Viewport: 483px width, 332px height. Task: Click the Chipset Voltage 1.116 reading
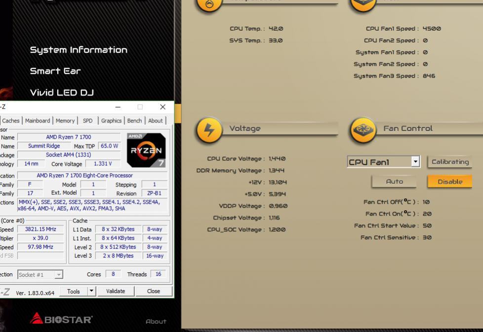[x=274, y=218]
